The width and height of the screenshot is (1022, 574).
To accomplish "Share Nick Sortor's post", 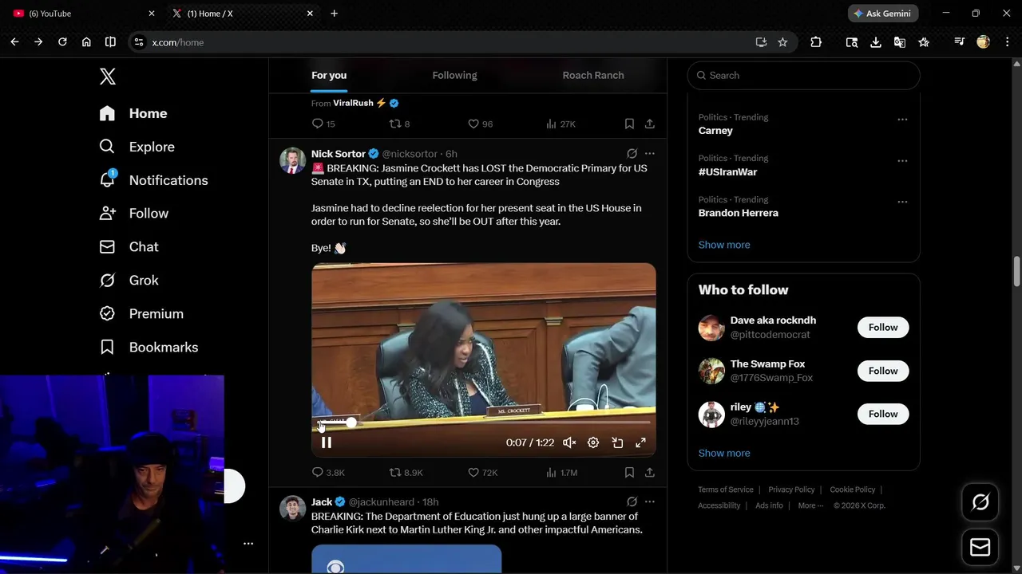I will 650,473.
